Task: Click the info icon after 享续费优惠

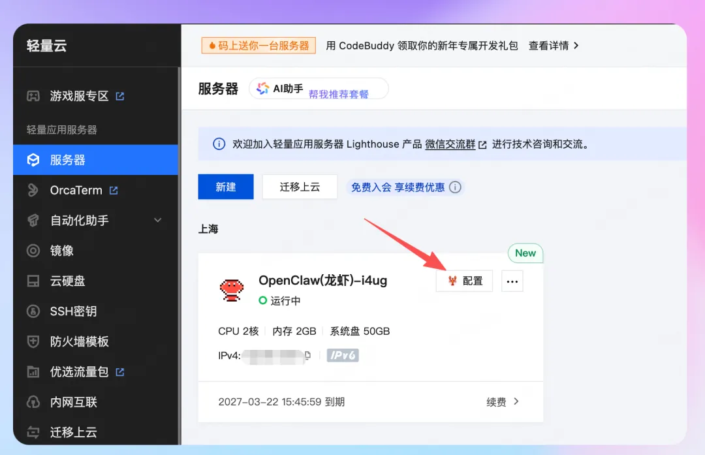Action: [455, 187]
